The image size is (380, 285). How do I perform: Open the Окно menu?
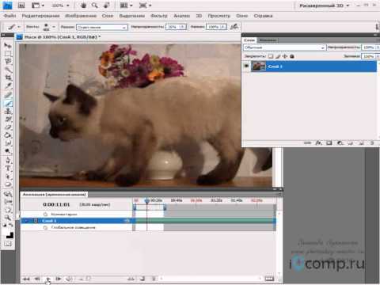pyautogui.click(x=242, y=16)
